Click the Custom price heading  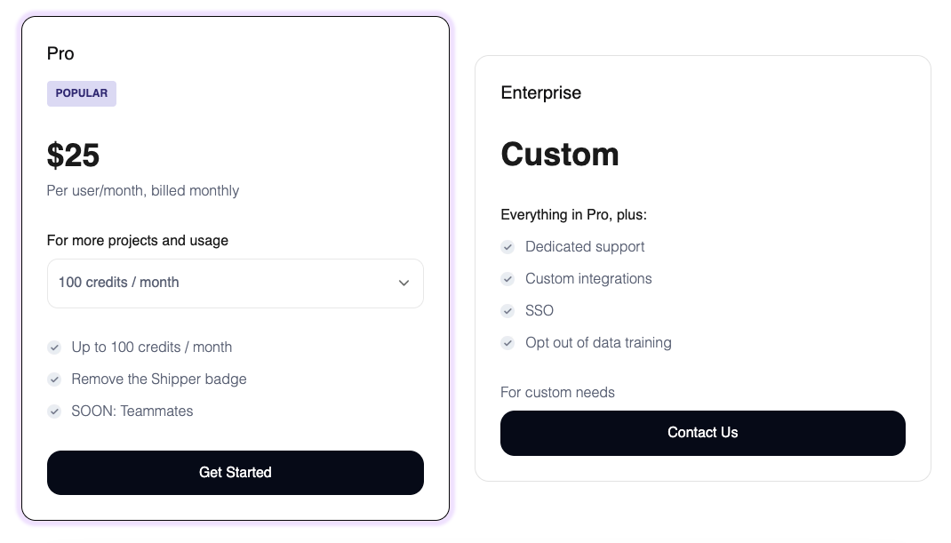[560, 154]
